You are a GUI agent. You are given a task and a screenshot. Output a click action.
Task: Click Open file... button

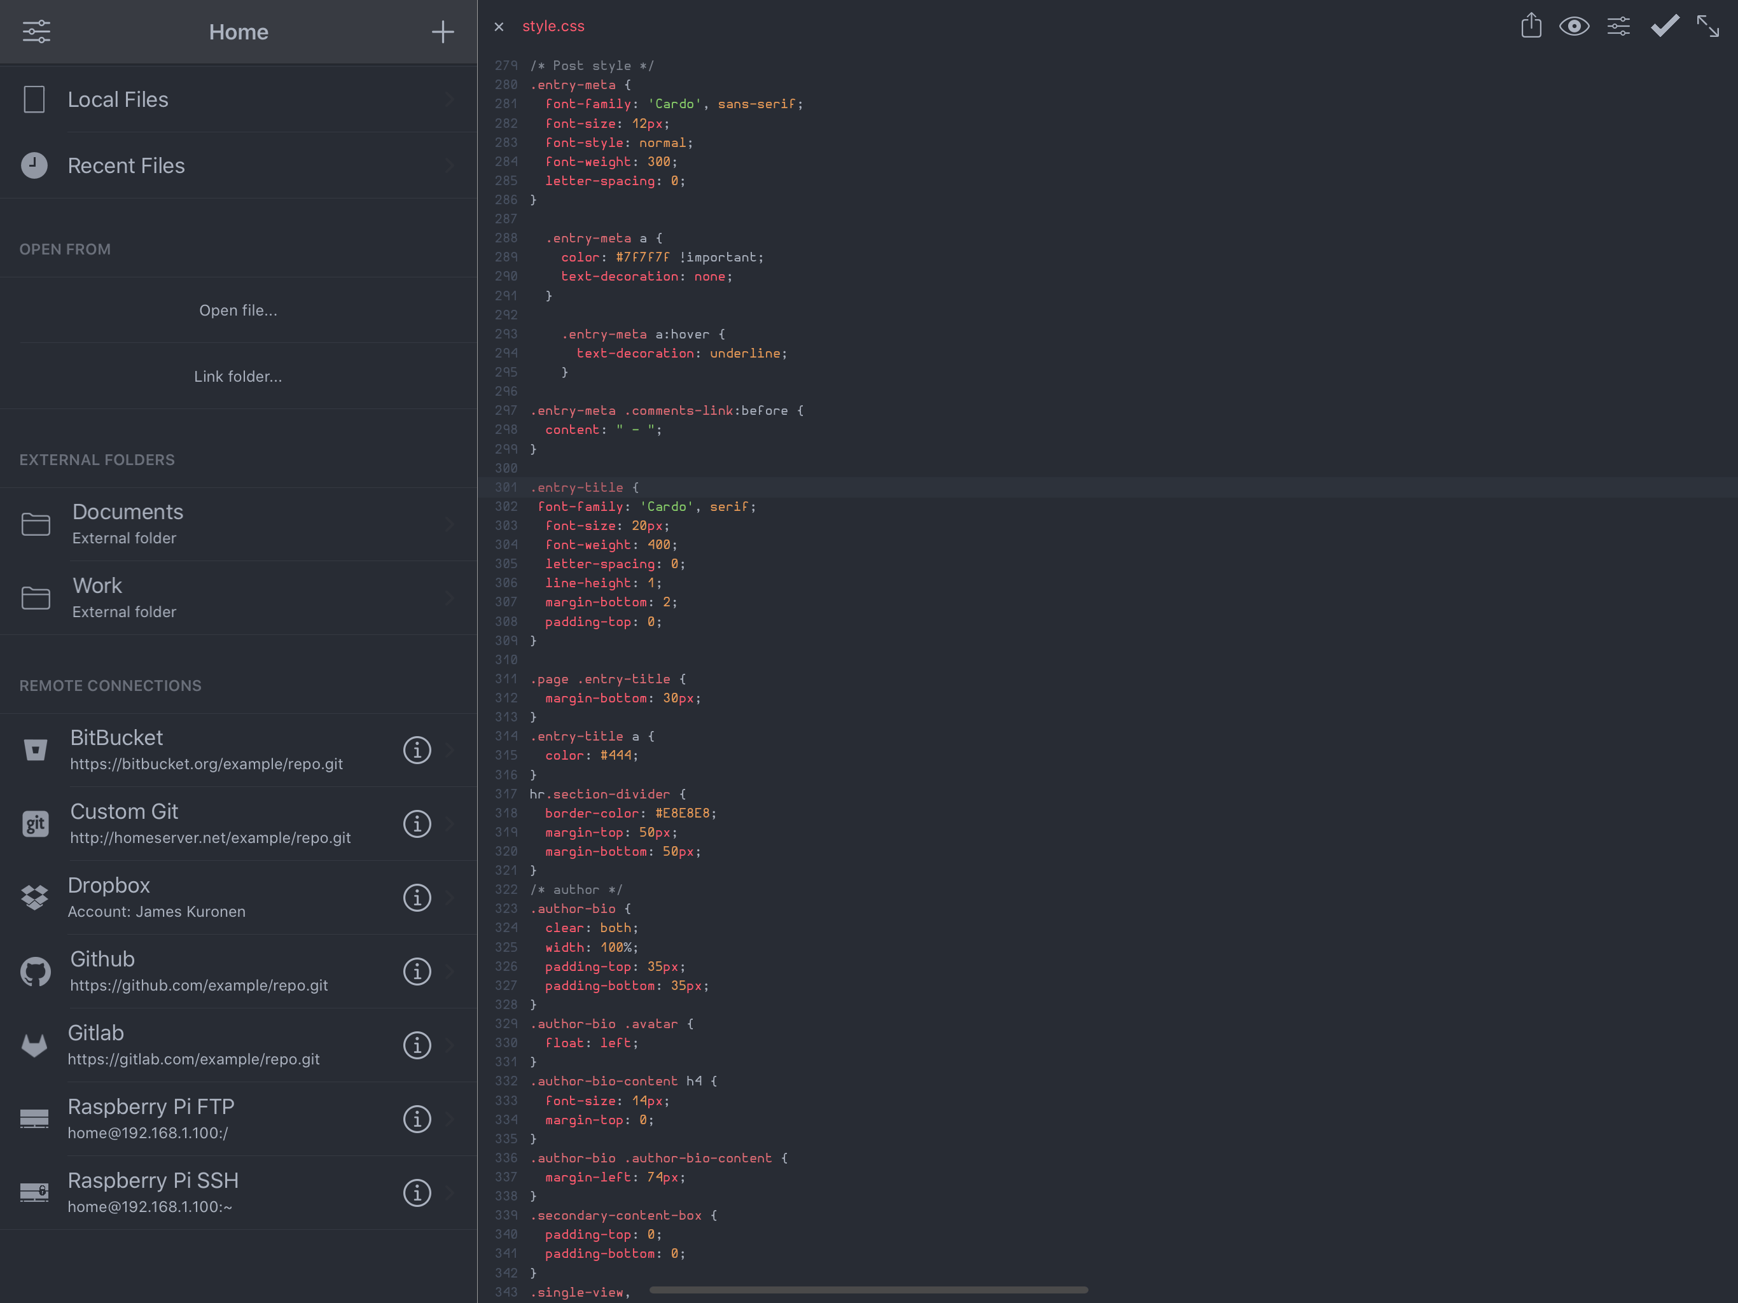point(238,310)
